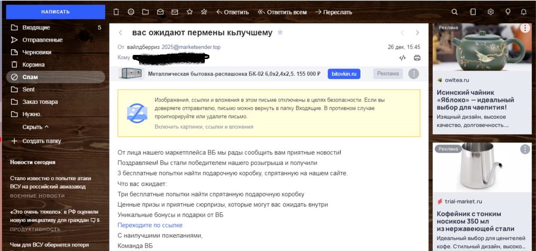Click the Написать compose button

pos(55,12)
